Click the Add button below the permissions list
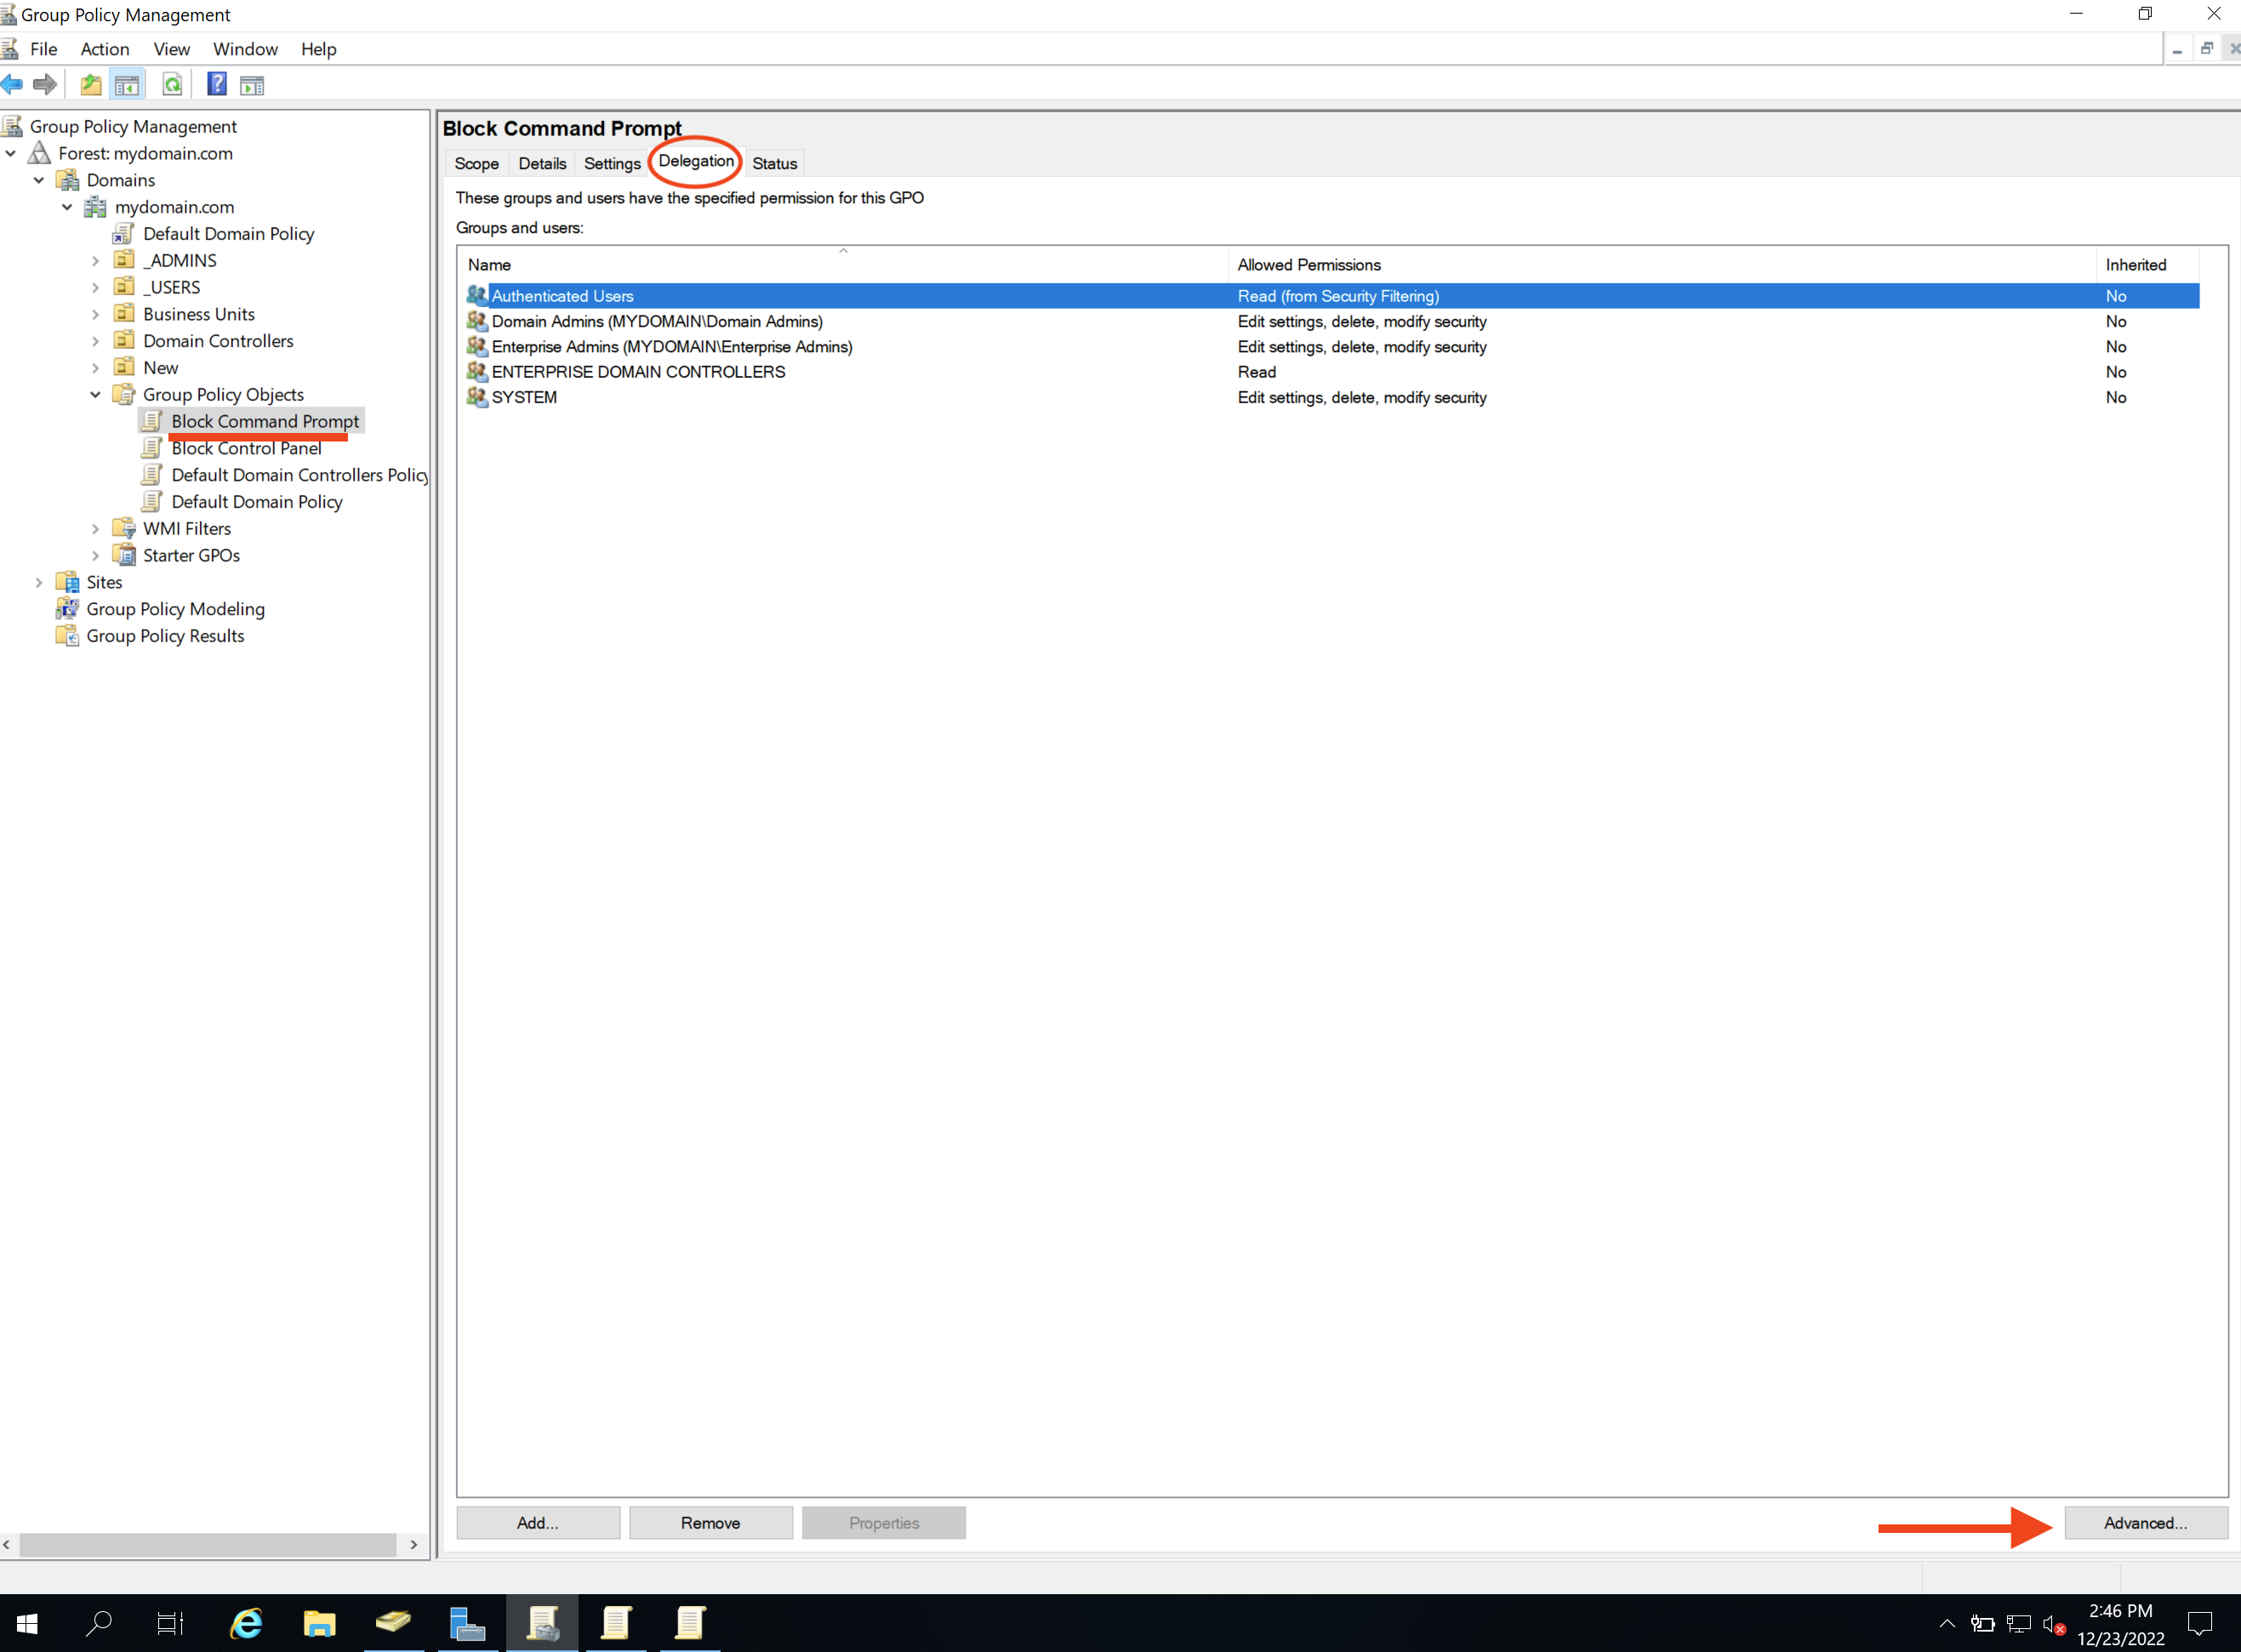The width and height of the screenshot is (2241, 1652). pos(537,1522)
